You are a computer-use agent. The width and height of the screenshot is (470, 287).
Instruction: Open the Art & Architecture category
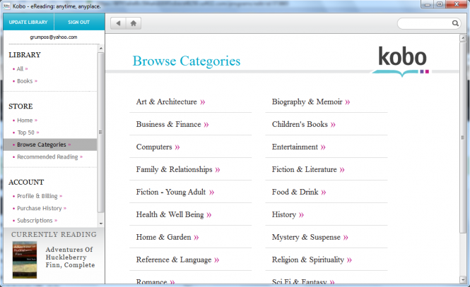click(x=170, y=102)
